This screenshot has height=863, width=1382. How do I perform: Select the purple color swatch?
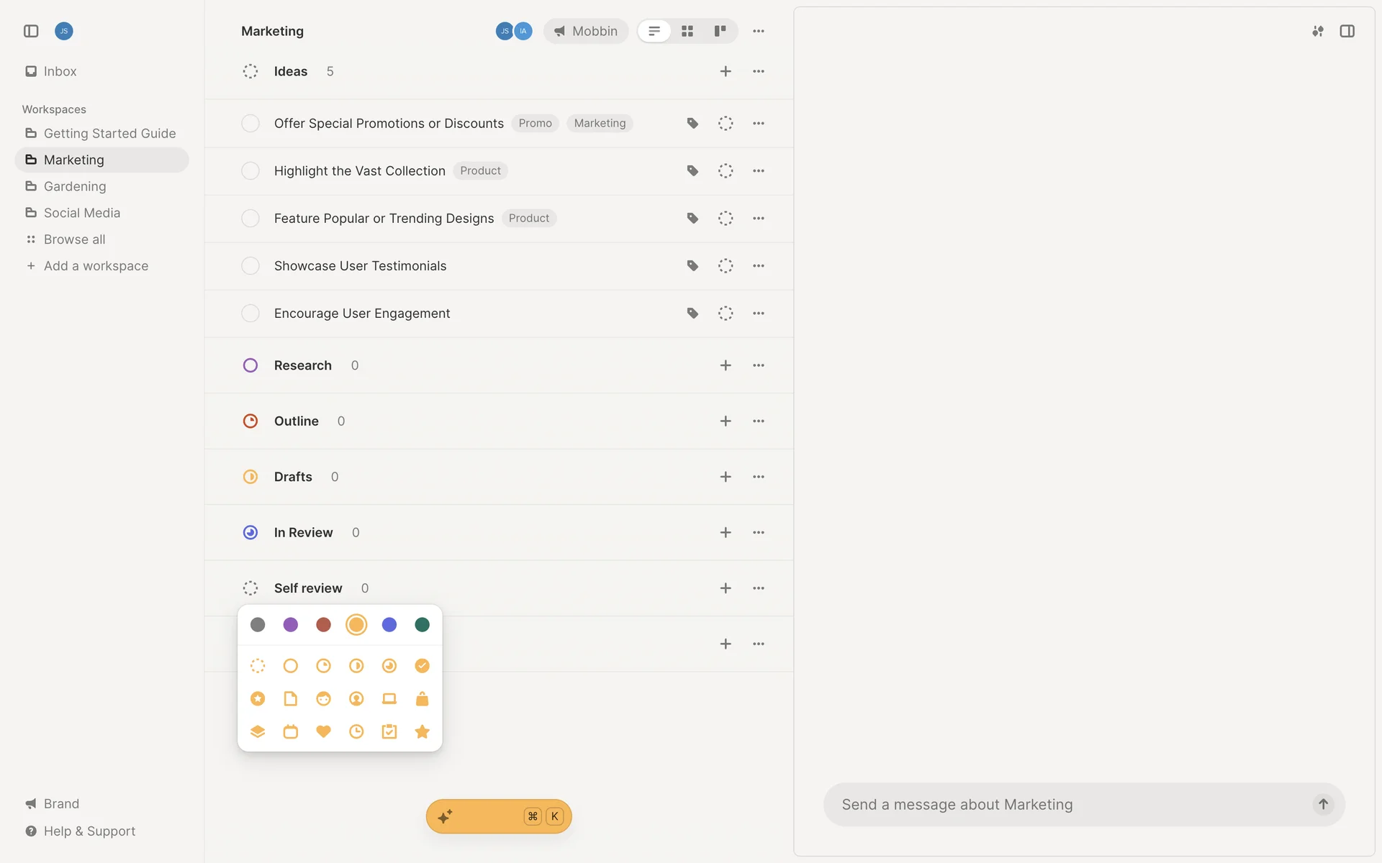[x=291, y=625]
